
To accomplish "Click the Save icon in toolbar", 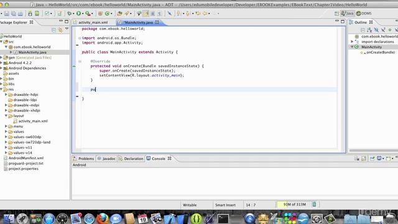I will (x=7, y=14).
